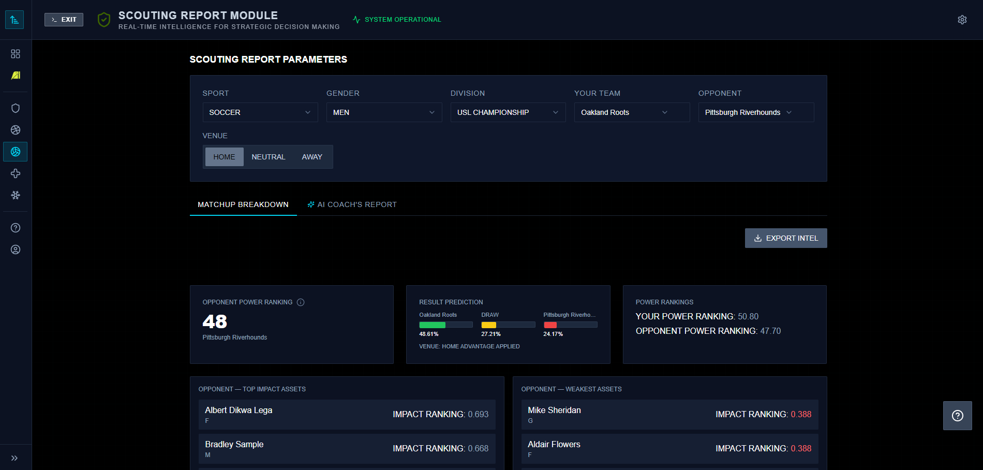Click YOUR POWER RANKING: 50.80 text
This screenshot has width=983, height=470.
697,316
